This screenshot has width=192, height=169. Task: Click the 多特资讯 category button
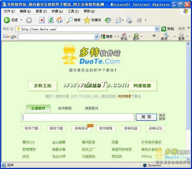(81, 129)
